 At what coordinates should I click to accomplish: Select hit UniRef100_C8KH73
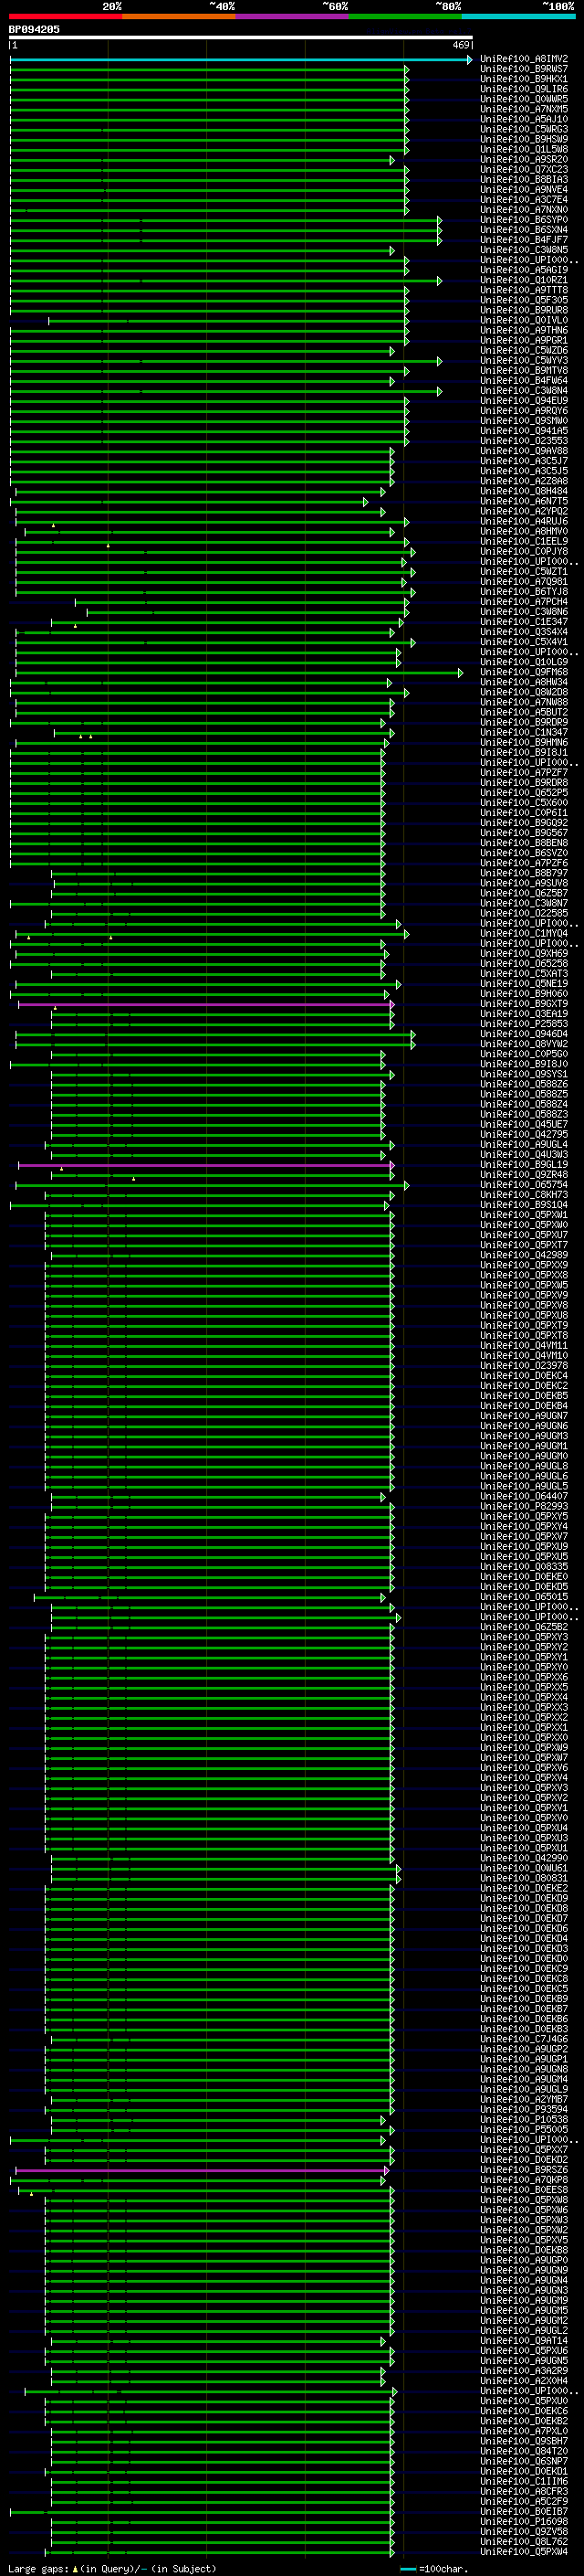coord(524,1195)
